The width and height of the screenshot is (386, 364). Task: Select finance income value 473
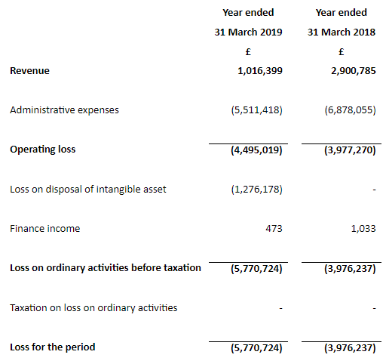click(x=274, y=229)
